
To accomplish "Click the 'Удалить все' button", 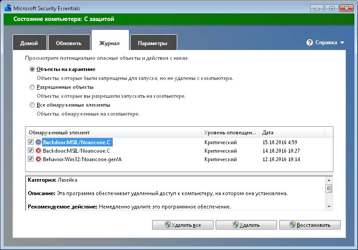I will (x=183, y=225).
